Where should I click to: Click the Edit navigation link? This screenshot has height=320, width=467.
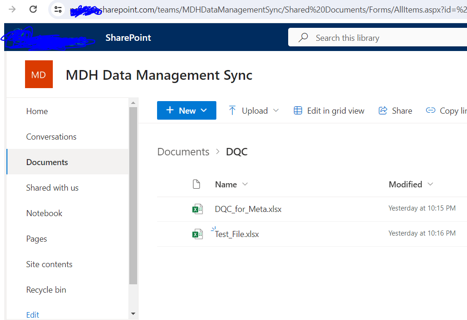click(32, 315)
